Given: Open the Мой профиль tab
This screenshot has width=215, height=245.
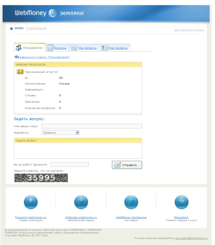Looking at the screenshot, I should [115, 48].
